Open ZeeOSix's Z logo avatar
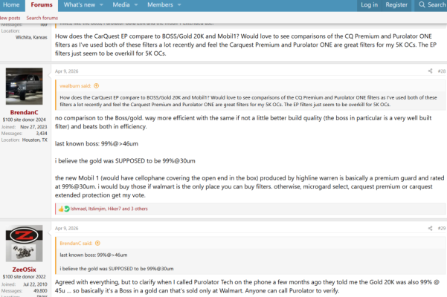 25,244
